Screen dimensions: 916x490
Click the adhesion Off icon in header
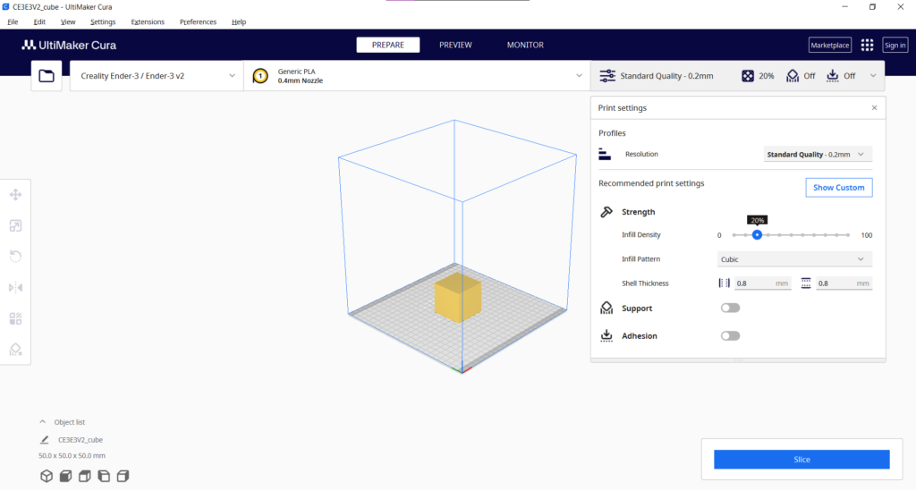click(x=833, y=76)
